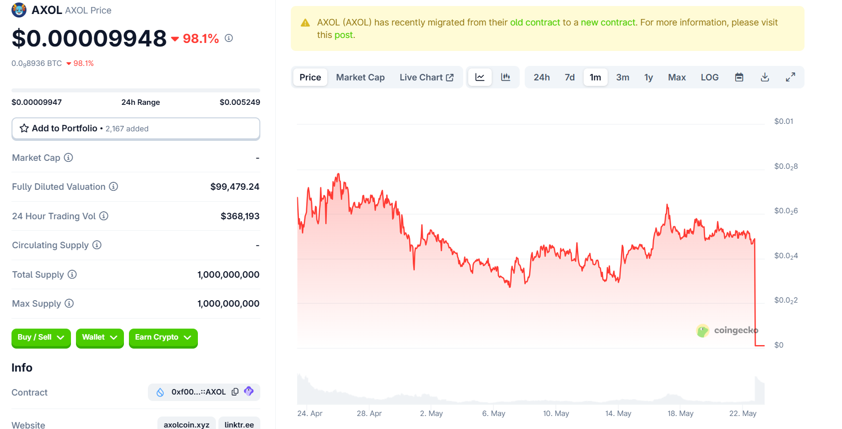Switch to the Market Cap tab
The image size is (842, 429).
pos(360,77)
